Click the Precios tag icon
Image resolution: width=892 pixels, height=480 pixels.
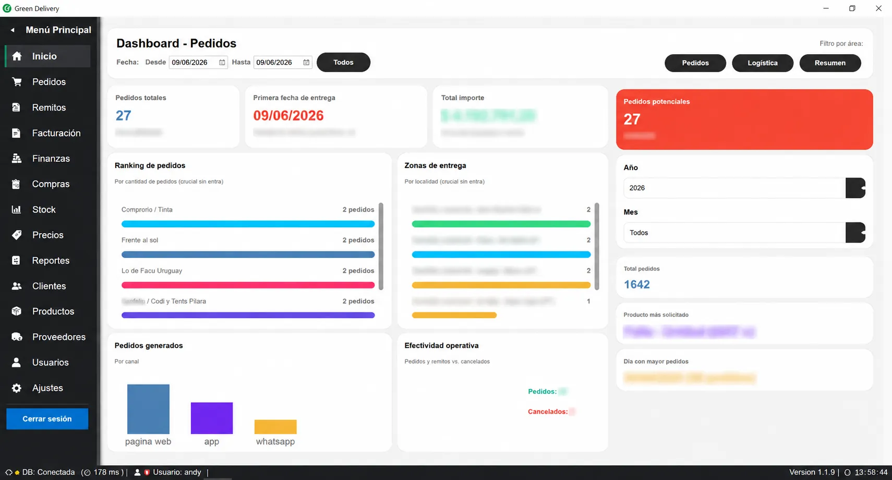(17, 235)
